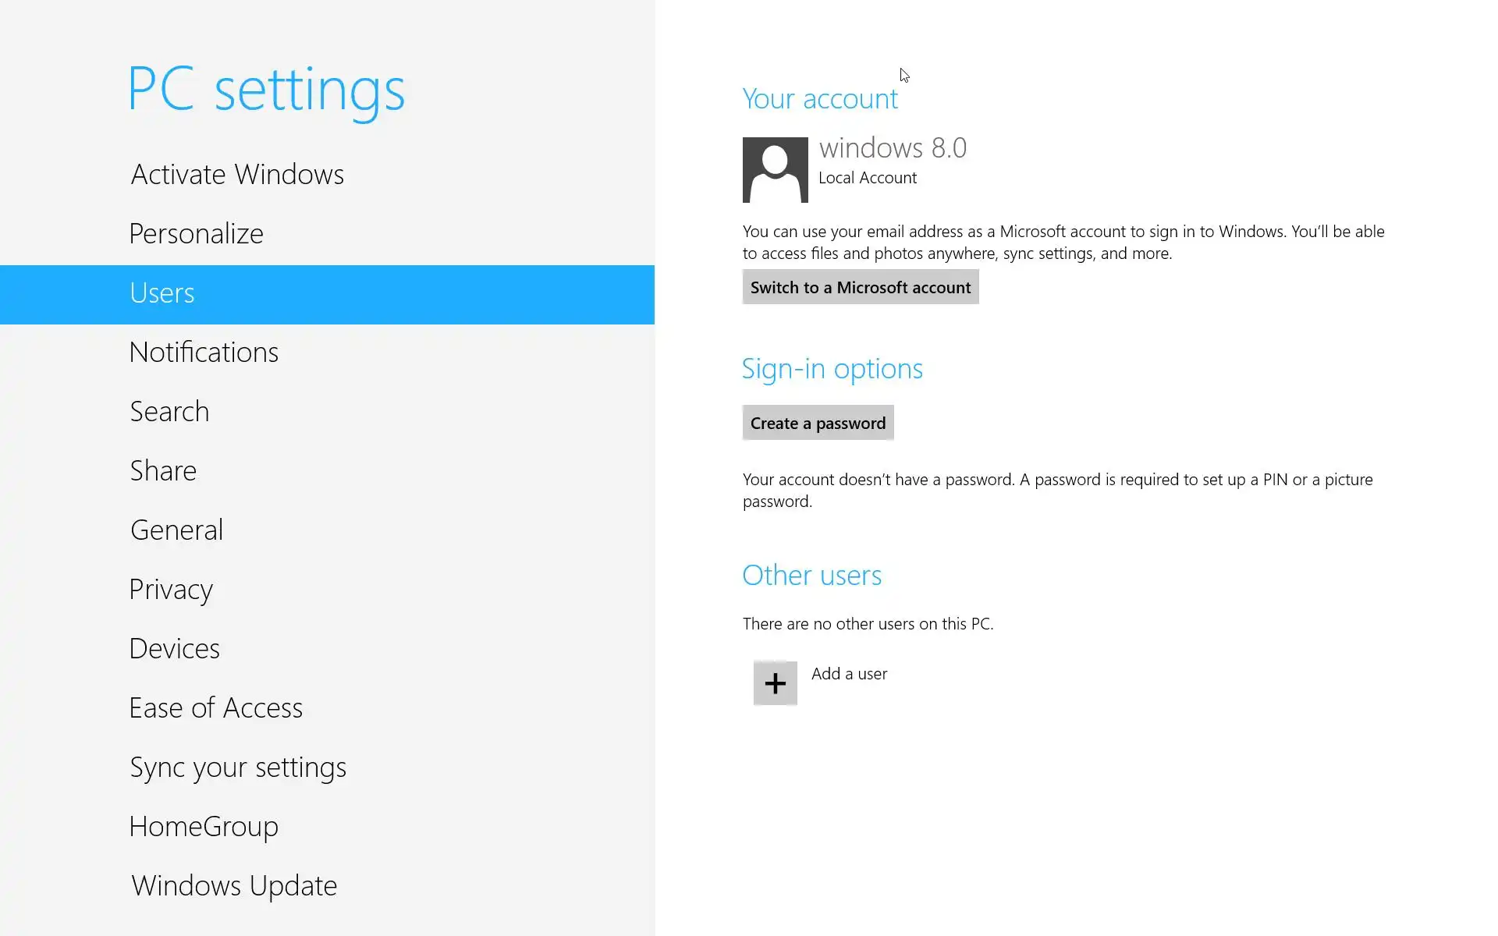The width and height of the screenshot is (1498, 936).
Task: Open Notifications settings
Action: coord(204,353)
